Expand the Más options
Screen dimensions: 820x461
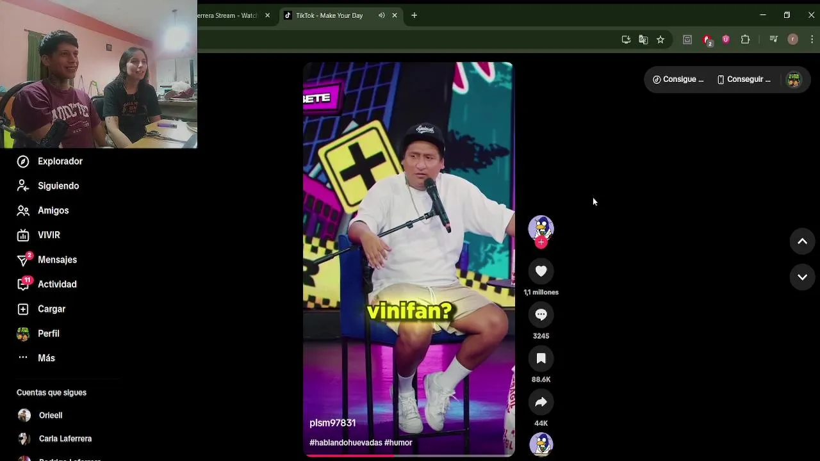[46, 358]
